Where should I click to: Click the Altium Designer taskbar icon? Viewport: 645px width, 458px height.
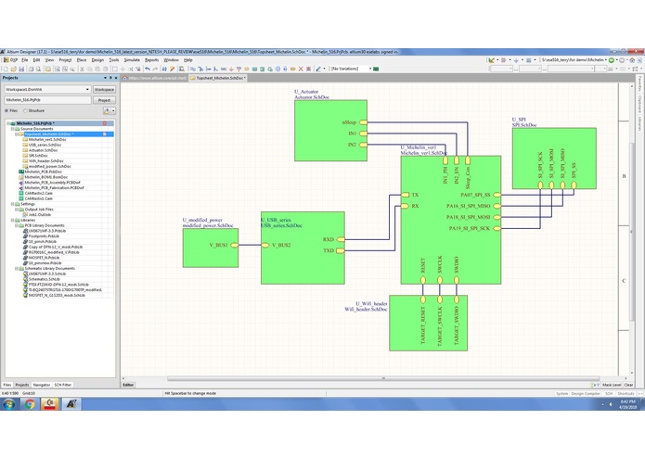pyautogui.click(x=71, y=404)
